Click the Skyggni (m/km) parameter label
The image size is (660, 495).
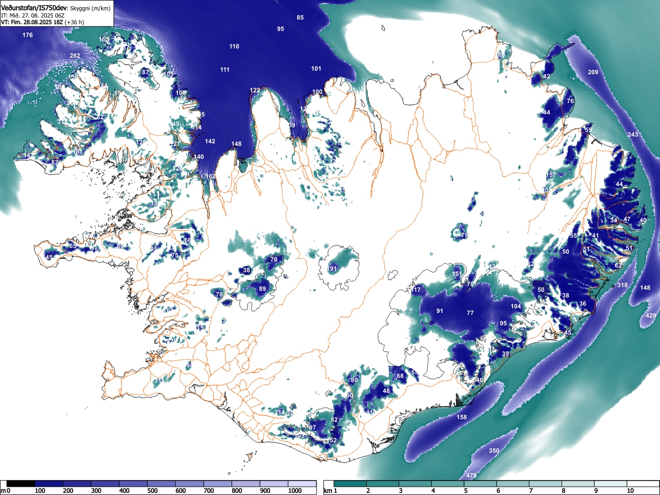[x=90, y=9]
